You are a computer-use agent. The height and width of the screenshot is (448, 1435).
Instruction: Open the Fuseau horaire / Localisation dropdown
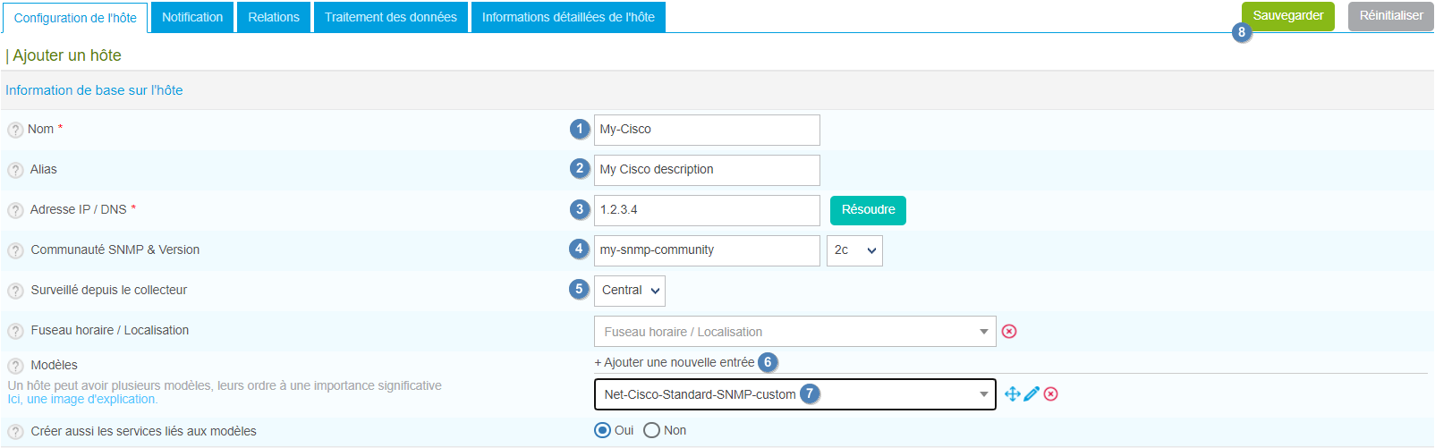pyautogui.click(x=794, y=332)
